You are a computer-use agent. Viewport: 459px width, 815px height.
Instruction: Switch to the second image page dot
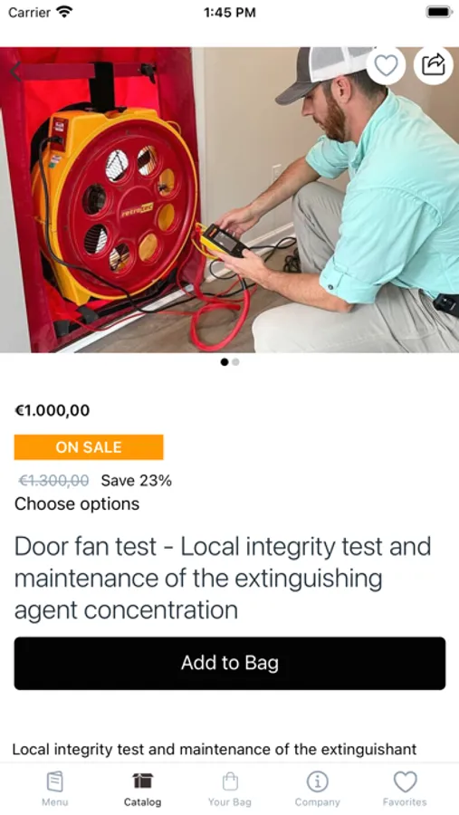coord(235,361)
